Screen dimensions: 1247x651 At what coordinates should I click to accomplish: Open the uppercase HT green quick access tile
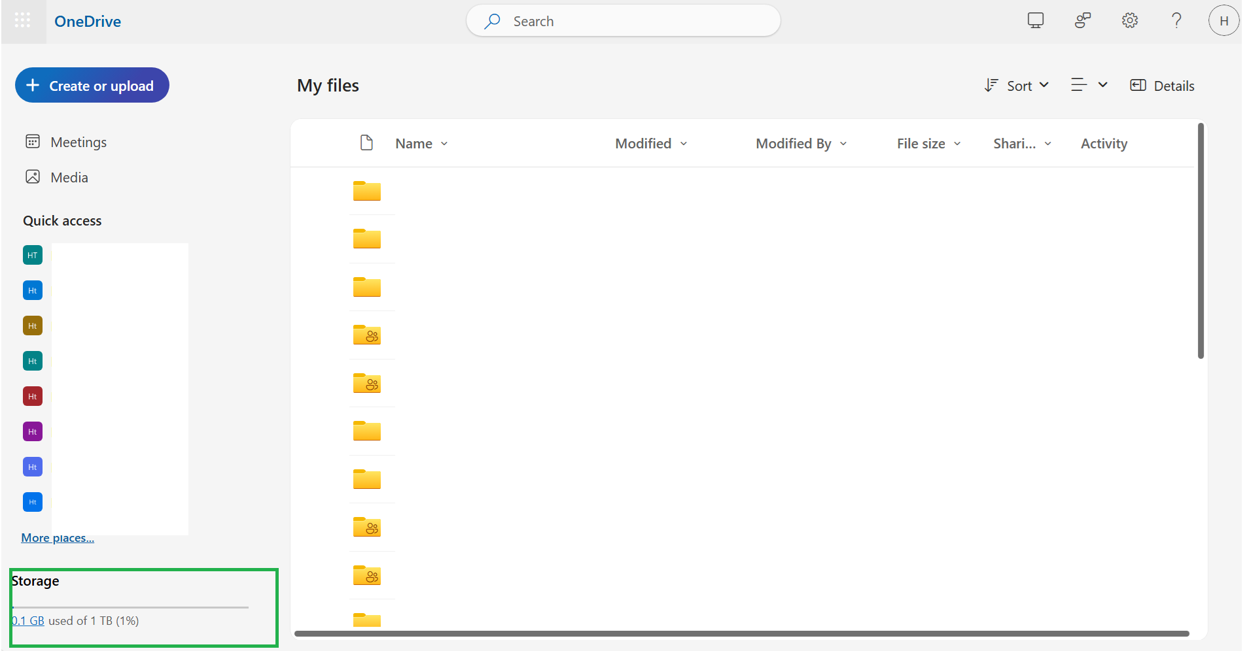(x=33, y=255)
